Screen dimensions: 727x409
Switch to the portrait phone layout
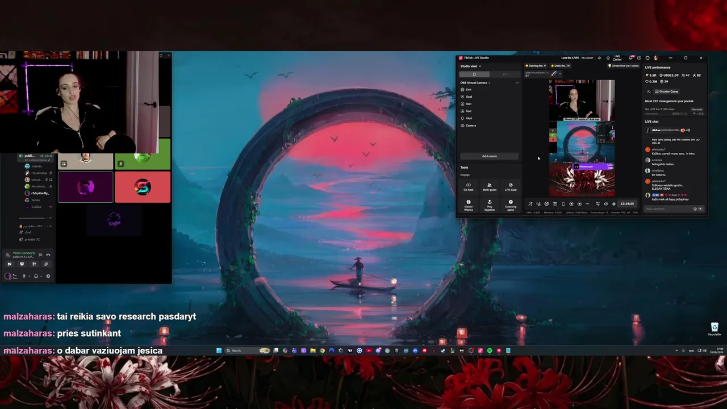tap(475, 74)
